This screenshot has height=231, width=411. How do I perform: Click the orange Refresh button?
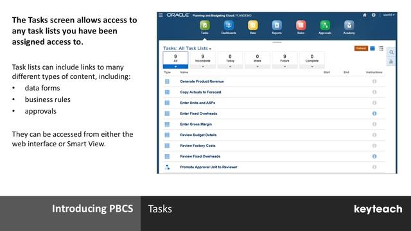click(x=361, y=49)
